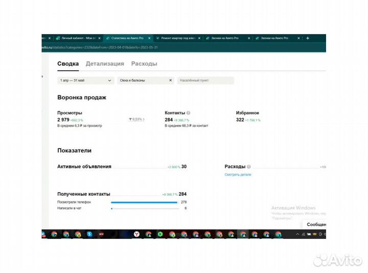This screenshot has height=273, width=368.
Task: Open the Сообщения chat button
Action: click(315, 224)
